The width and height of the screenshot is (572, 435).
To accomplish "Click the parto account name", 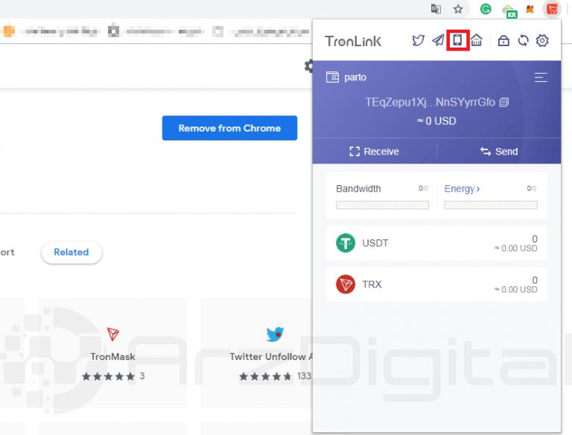I will pyautogui.click(x=355, y=77).
